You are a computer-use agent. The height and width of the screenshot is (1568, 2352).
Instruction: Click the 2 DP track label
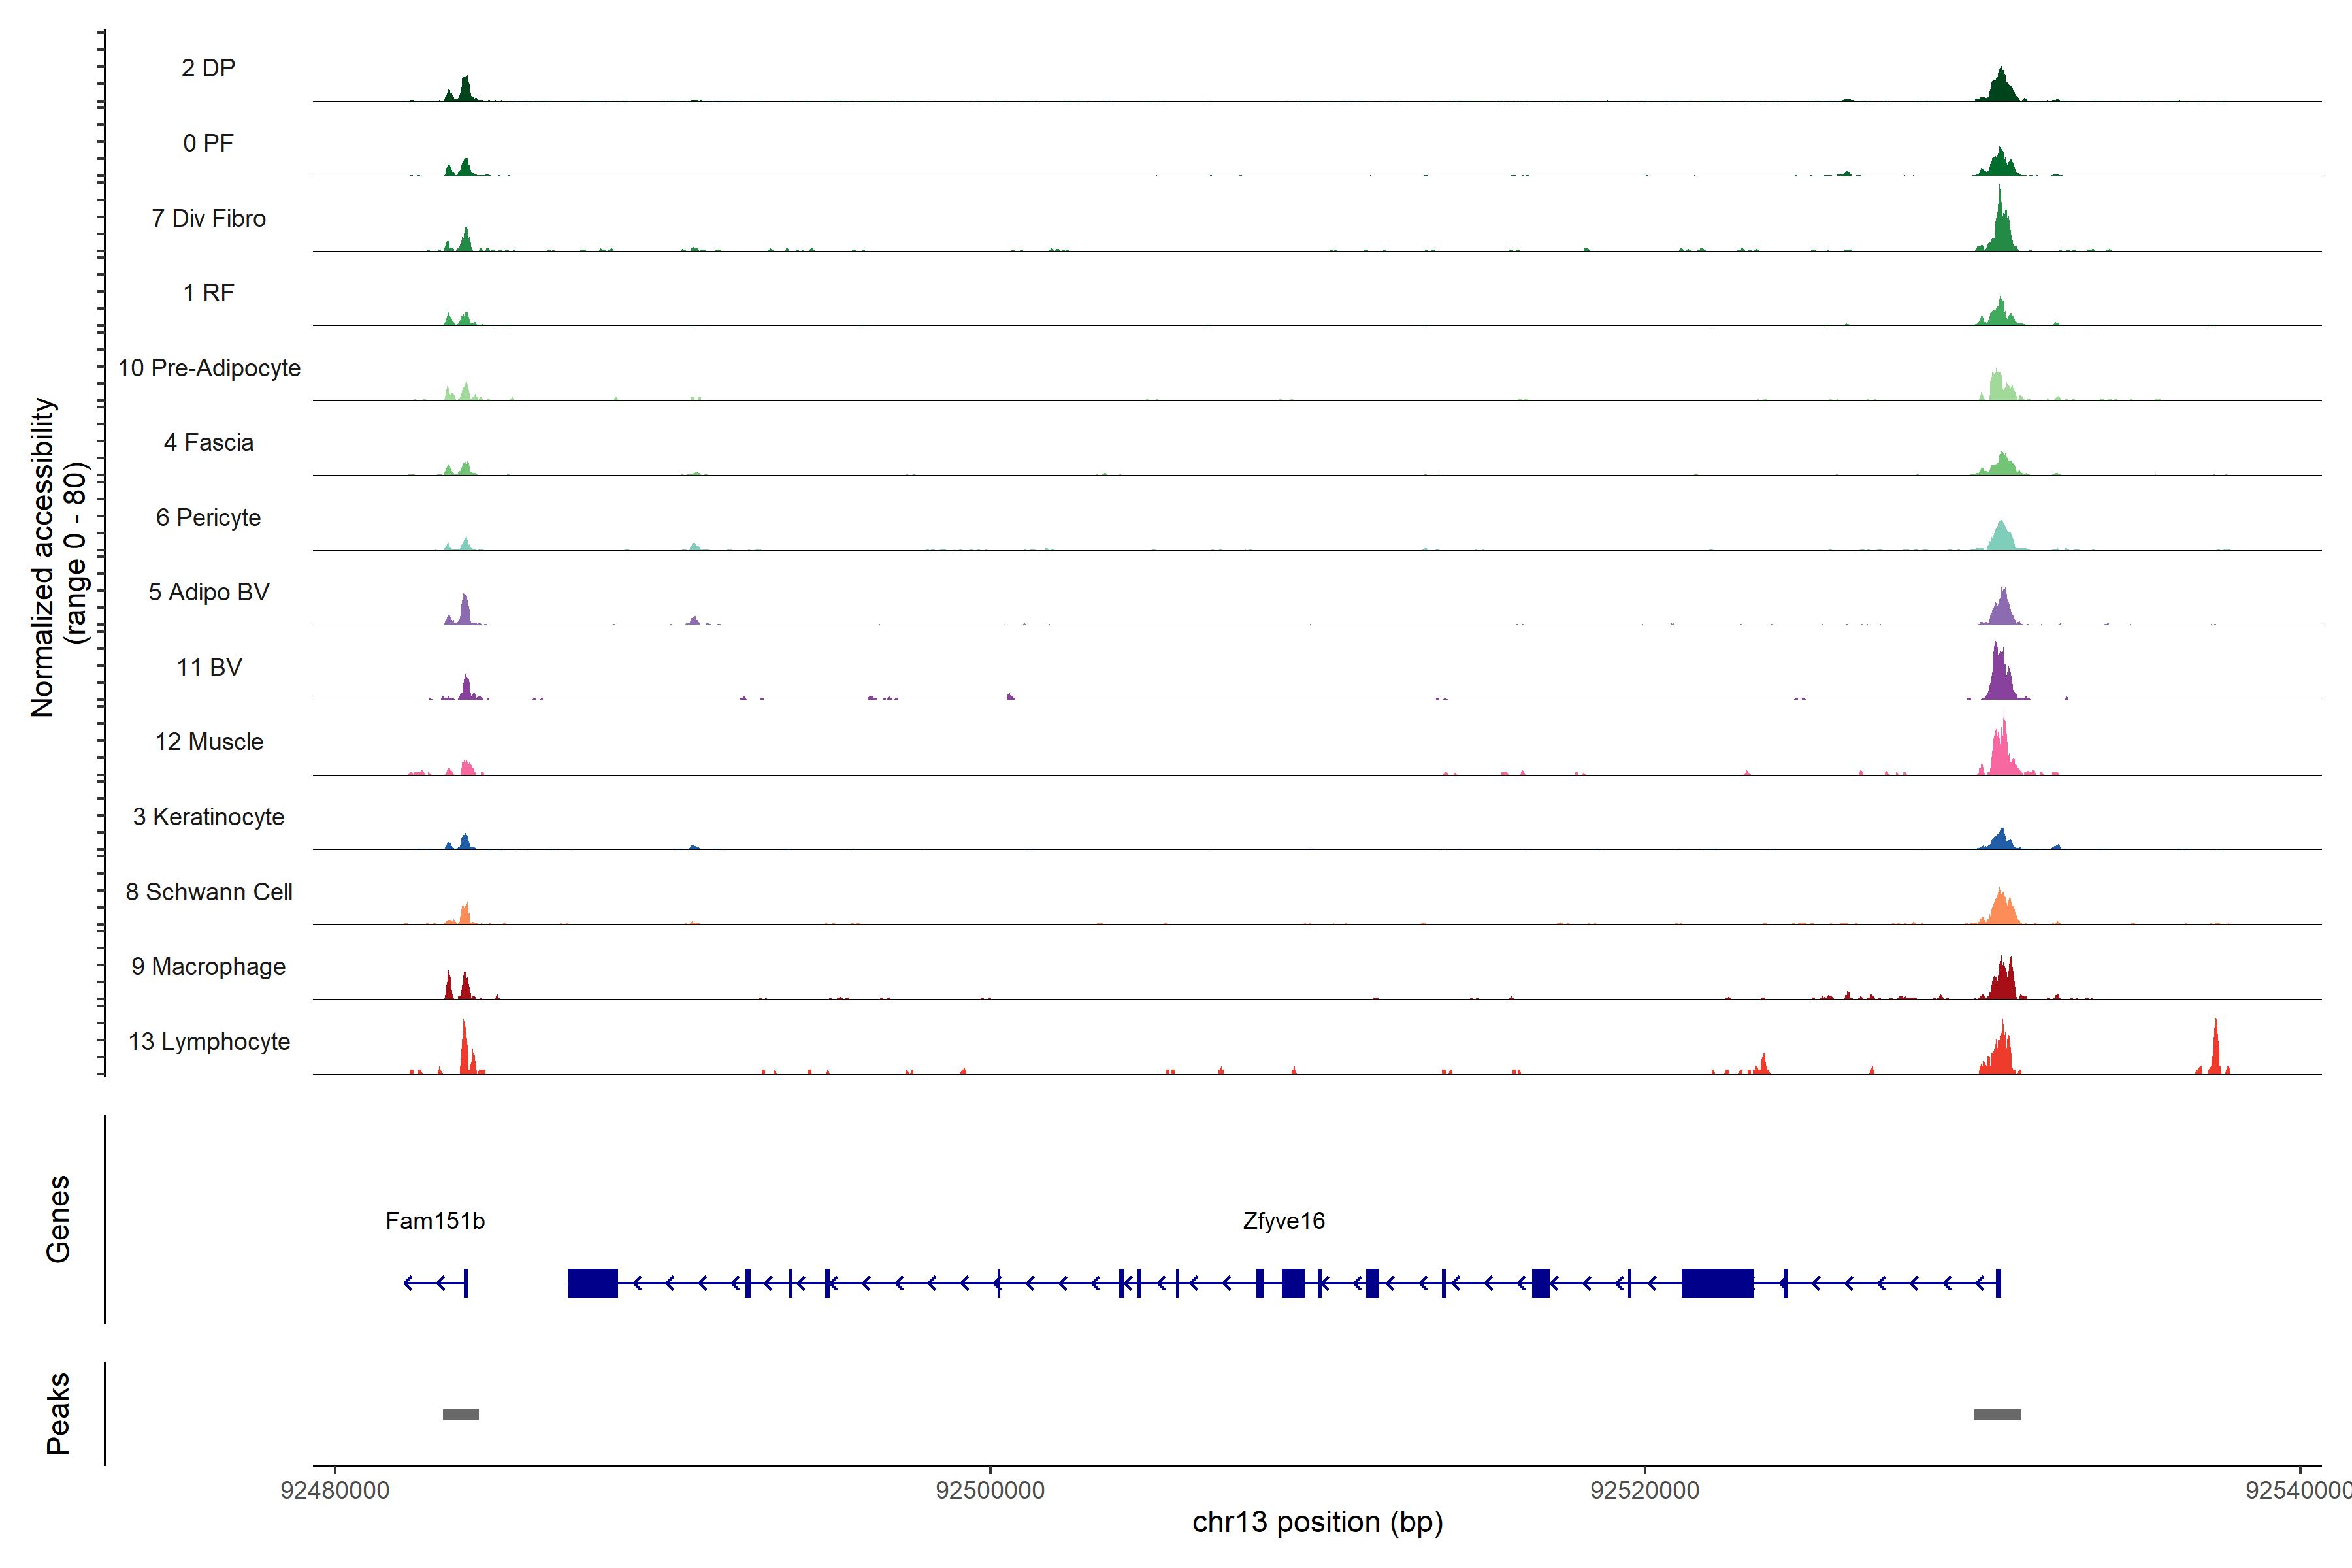click(208, 68)
